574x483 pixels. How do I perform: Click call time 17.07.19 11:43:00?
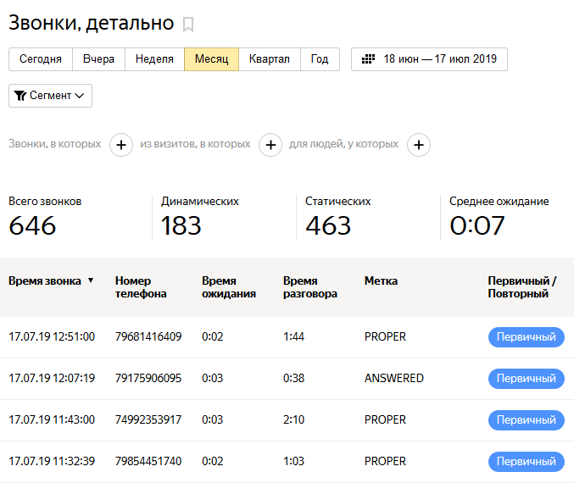[x=52, y=419]
